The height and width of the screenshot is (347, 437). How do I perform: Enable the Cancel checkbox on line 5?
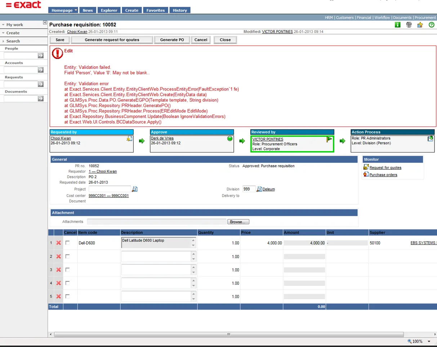(x=67, y=296)
